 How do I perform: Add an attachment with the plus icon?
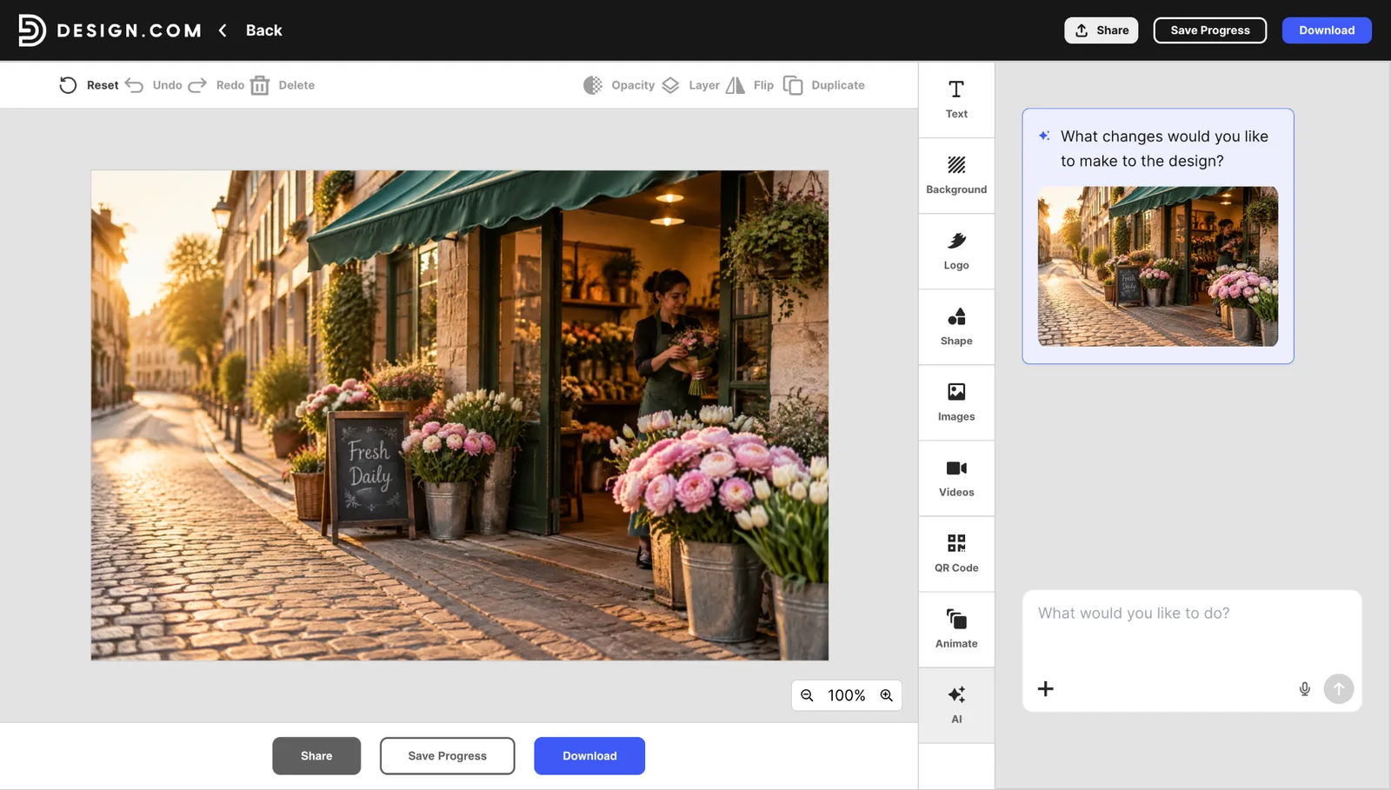point(1046,689)
